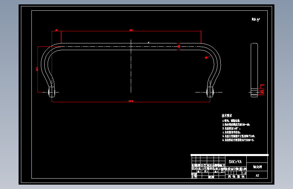Click the 技术要求 heading text

tap(227, 116)
